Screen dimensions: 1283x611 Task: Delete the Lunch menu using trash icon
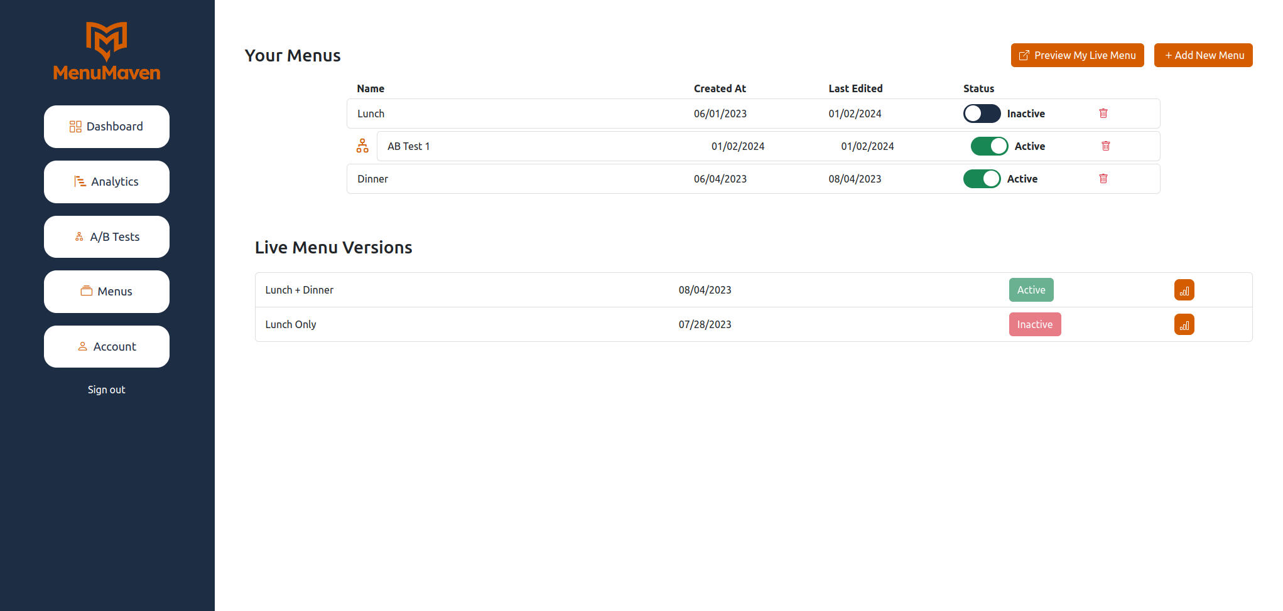coord(1103,114)
